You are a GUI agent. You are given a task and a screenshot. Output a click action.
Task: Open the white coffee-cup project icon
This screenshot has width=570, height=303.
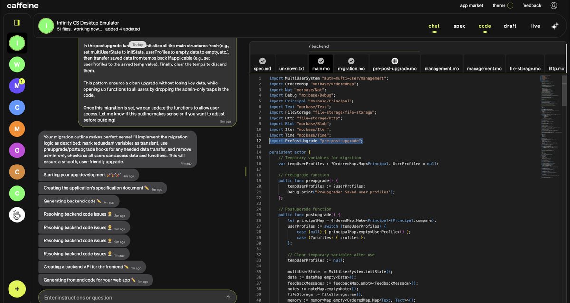pos(17,215)
